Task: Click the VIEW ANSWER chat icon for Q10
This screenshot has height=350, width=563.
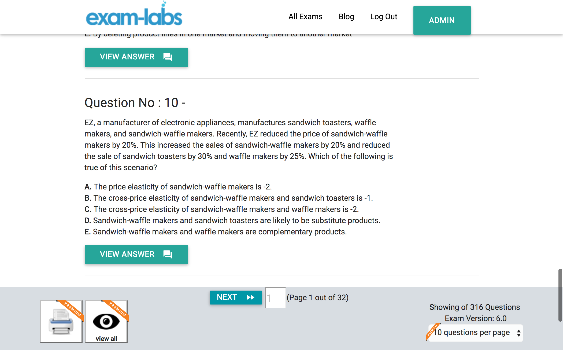Action: click(168, 254)
